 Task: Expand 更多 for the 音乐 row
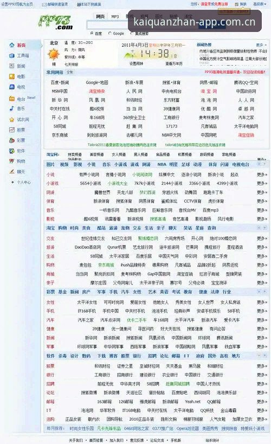point(262,210)
